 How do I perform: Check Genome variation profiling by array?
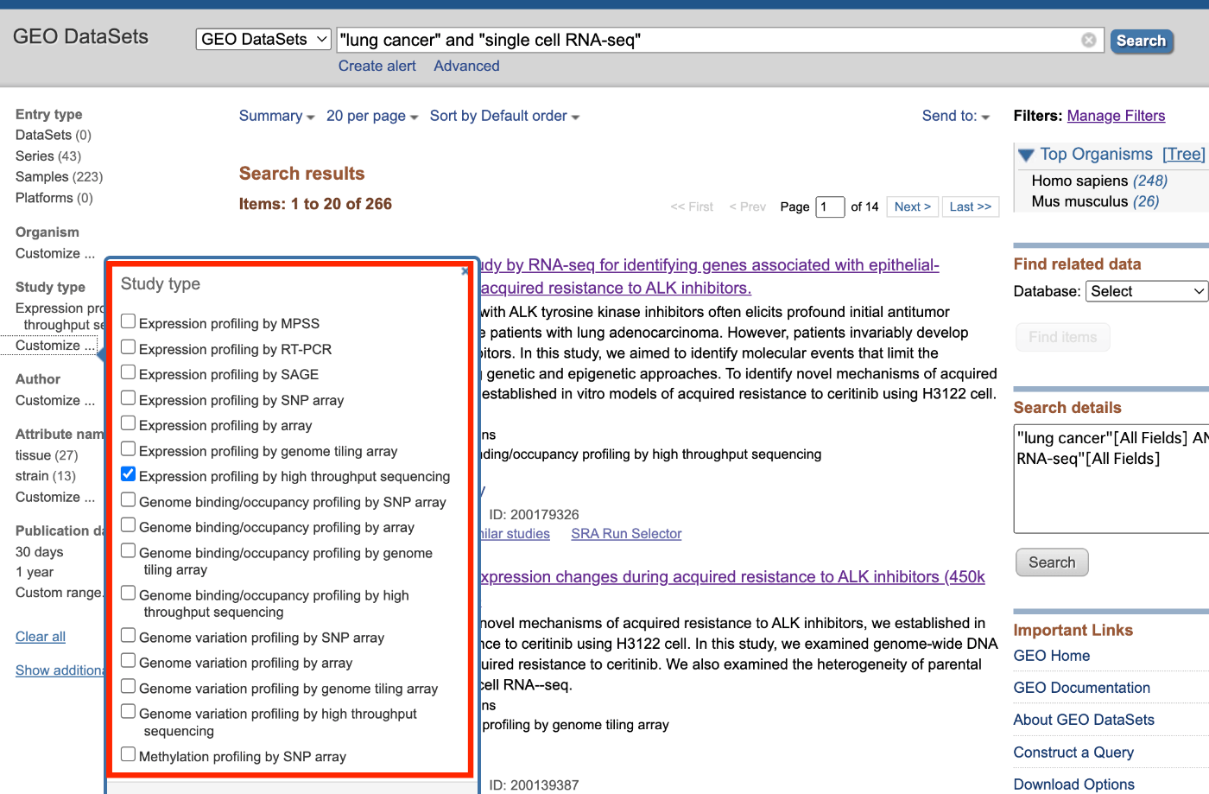128,661
